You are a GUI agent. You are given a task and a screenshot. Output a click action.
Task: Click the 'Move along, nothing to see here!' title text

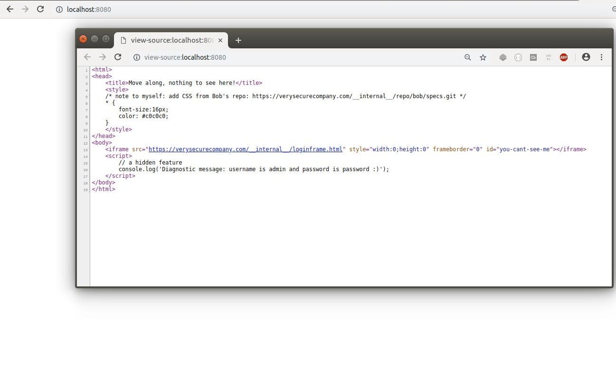[x=182, y=83]
